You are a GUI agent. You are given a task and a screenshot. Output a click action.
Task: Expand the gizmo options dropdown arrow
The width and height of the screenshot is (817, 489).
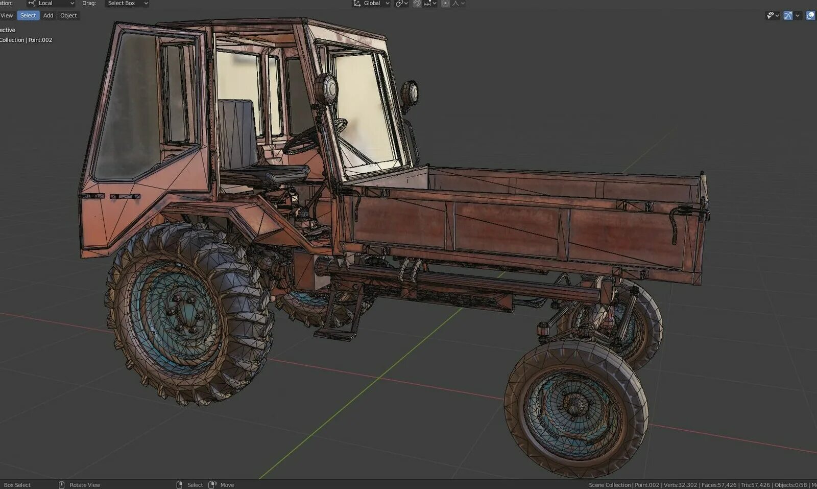[x=798, y=15]
